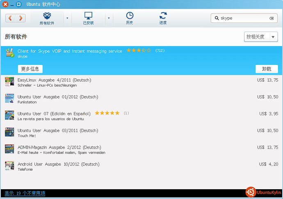Close the Ubuntu 软件中心 window

coord(5,4)
